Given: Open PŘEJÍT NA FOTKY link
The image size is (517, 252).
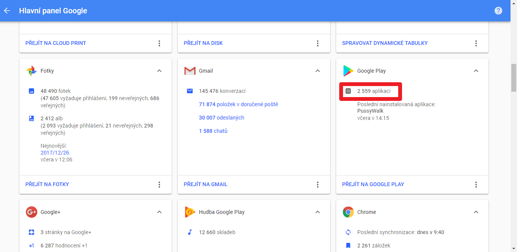Looking at the screenshot, I should point(47,184).
